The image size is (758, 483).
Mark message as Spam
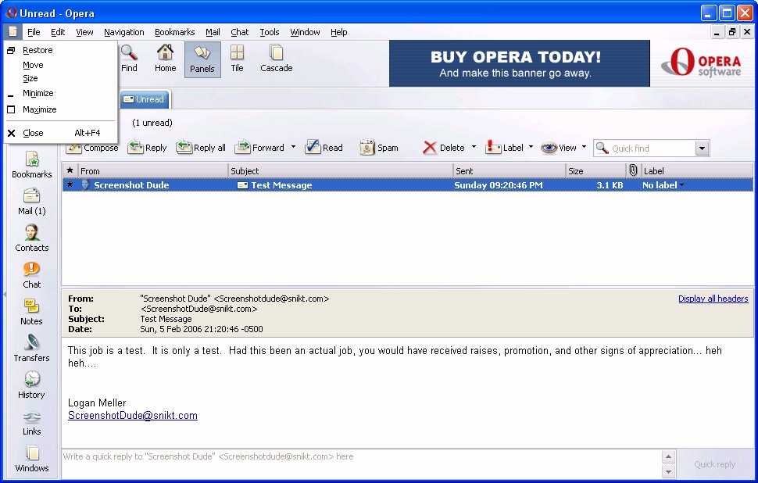pyautogui.click(x=379, y=148)
